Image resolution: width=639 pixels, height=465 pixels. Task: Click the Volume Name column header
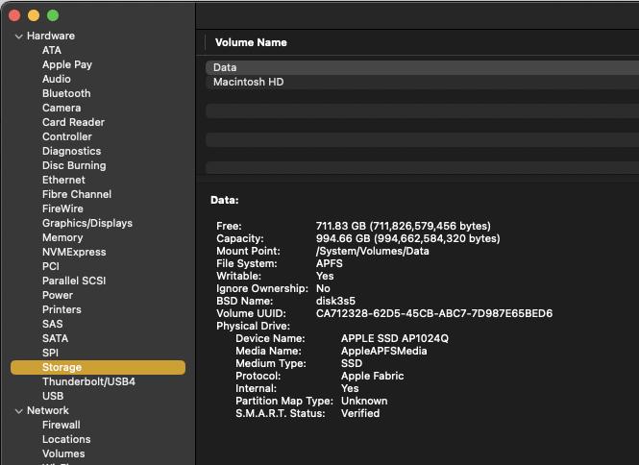click(251, 42)
